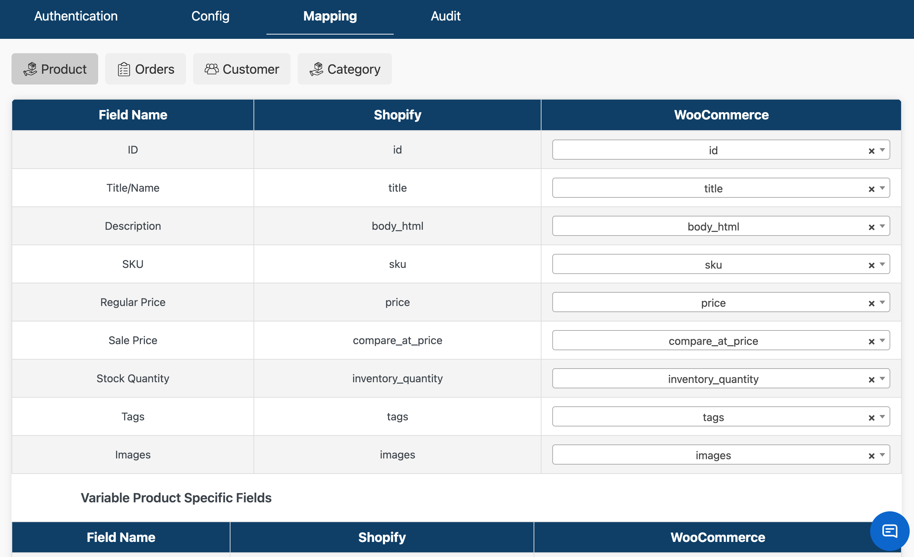This screenshot has height=557, width=914.
Task: Click the Orders clipboard icon
Action: click(x=124, y=69)
